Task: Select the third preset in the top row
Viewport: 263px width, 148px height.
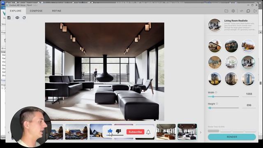Action: [x=248, y=46]
